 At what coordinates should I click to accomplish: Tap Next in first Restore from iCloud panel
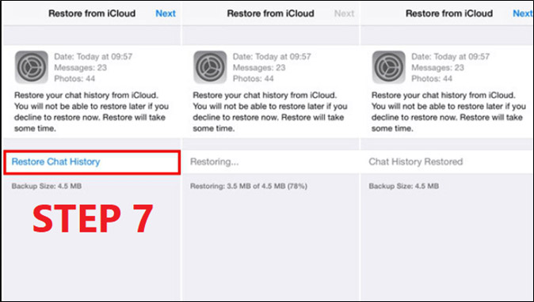pyautogui.click(x=166, y=13)
